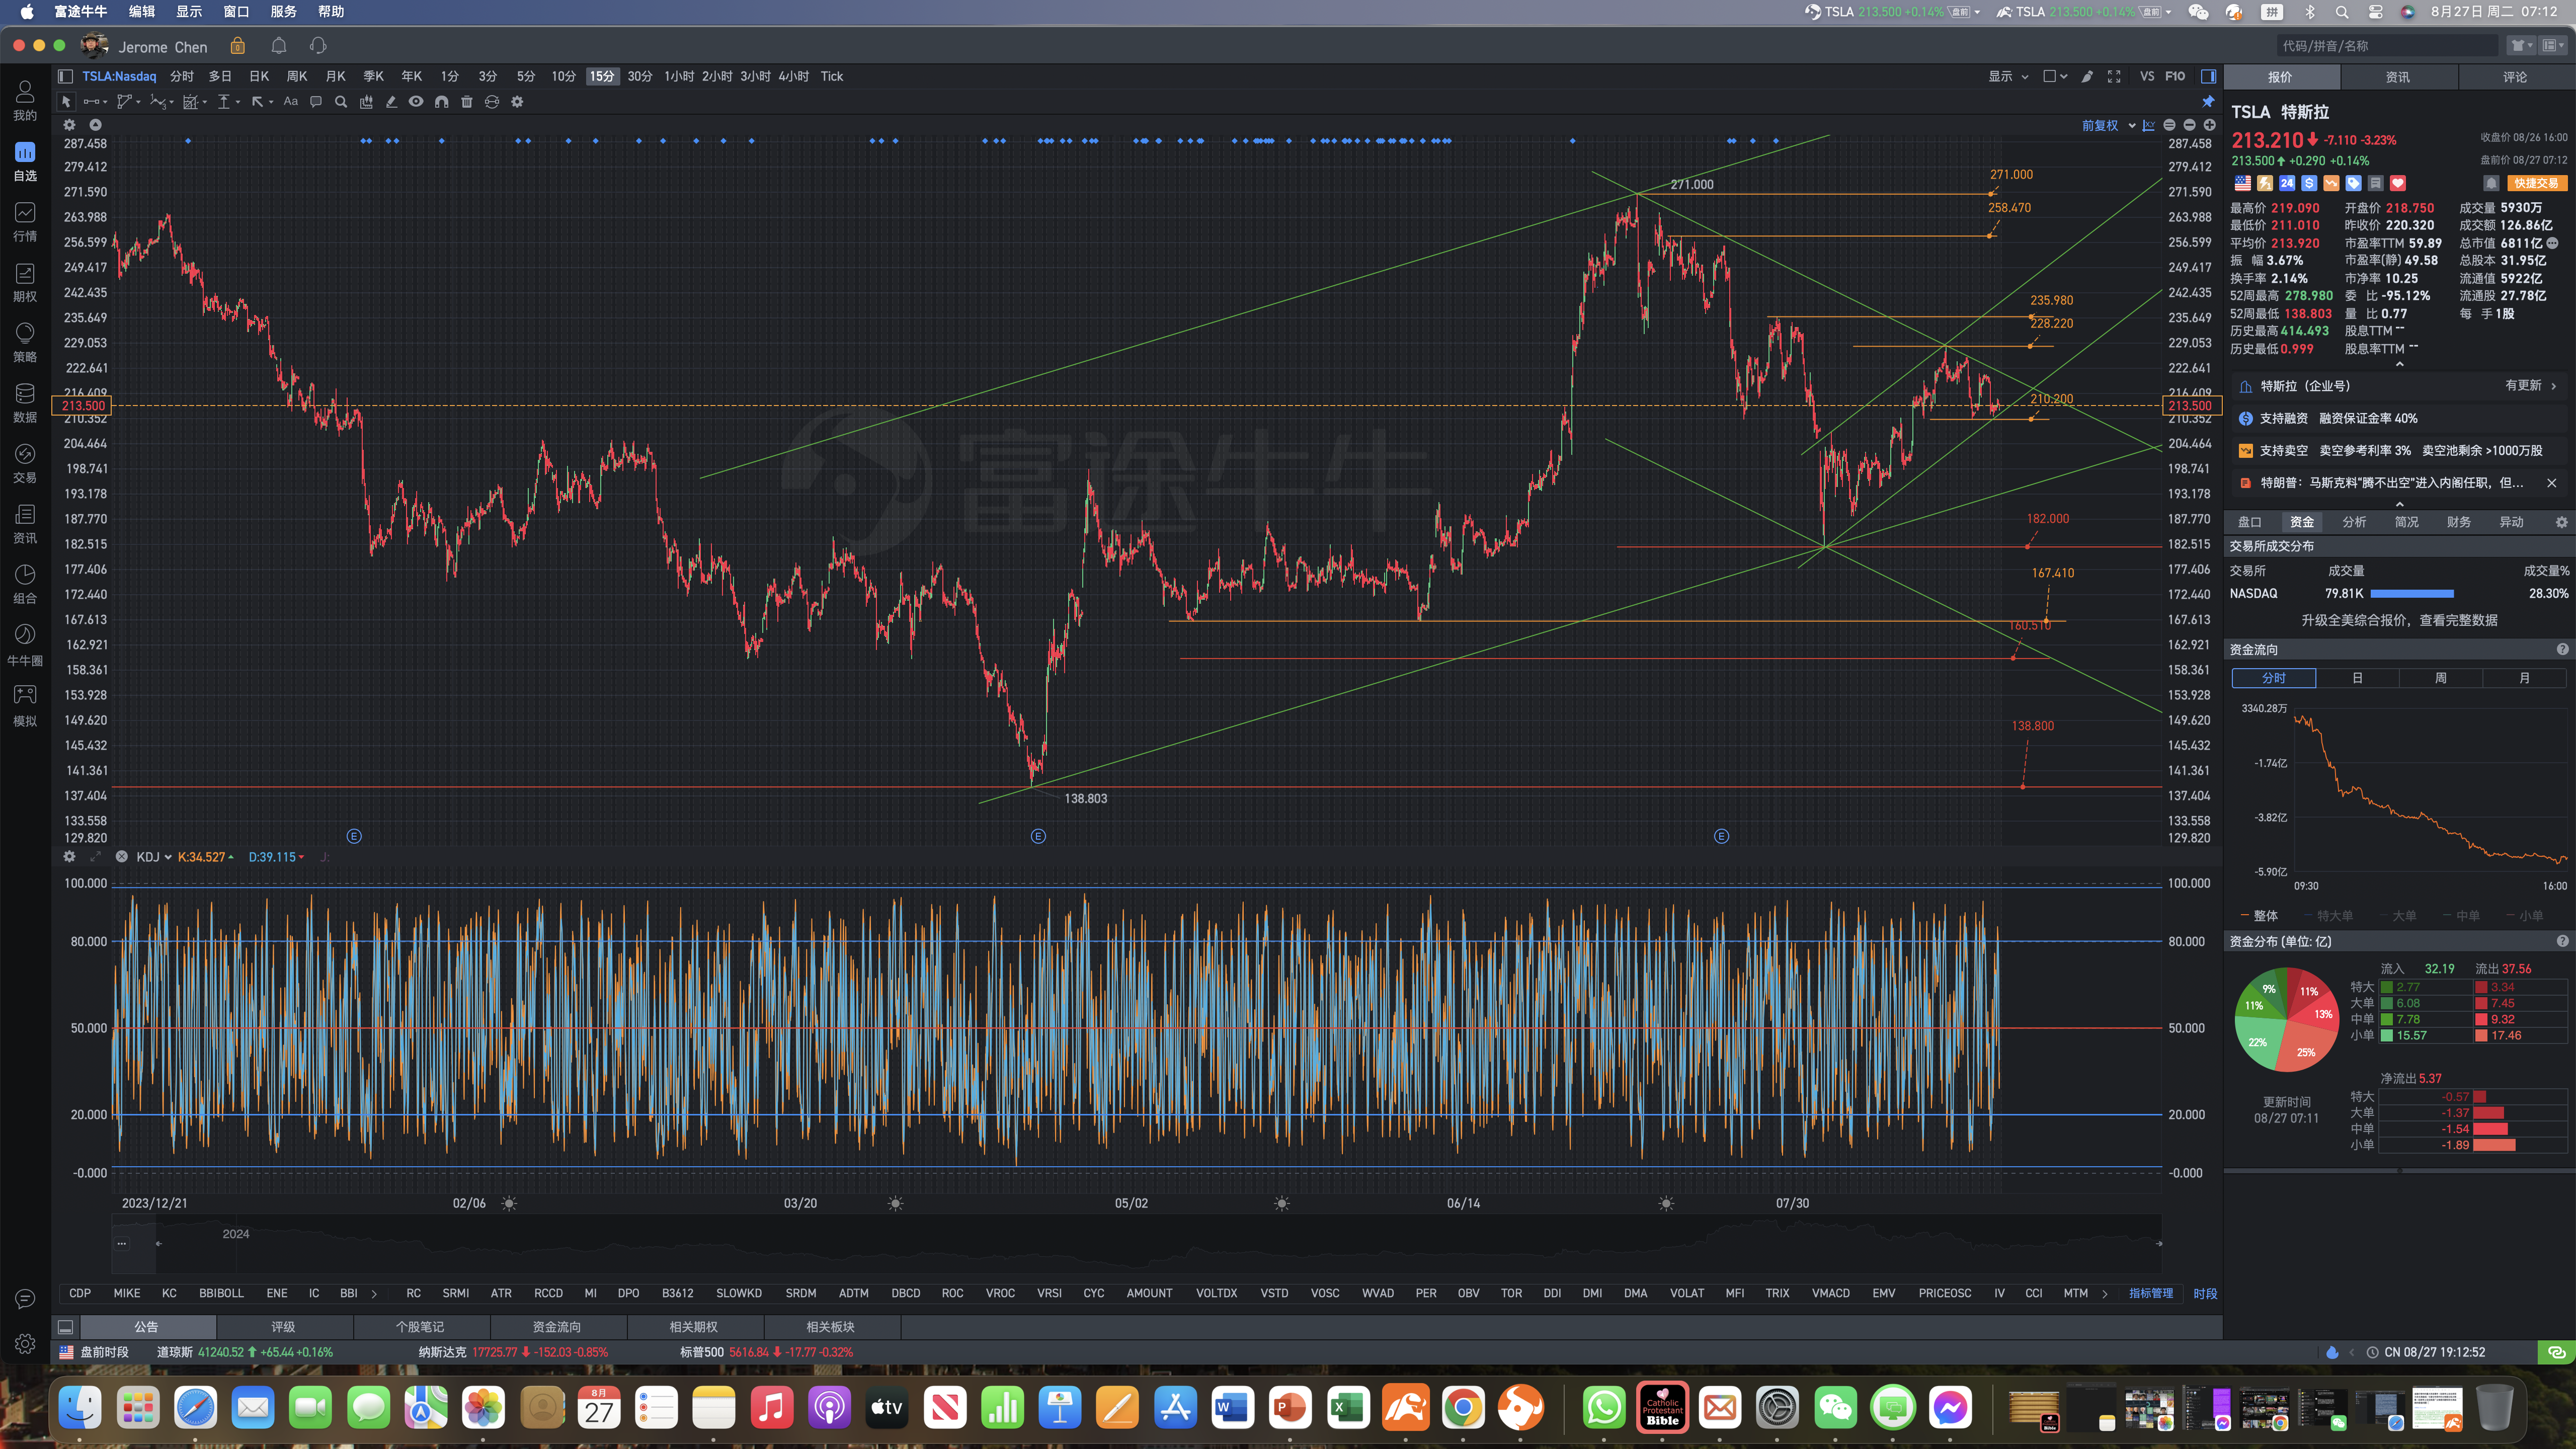
Task: Select the MACD-style VMACD indicator
Action: [1831, 1294]
